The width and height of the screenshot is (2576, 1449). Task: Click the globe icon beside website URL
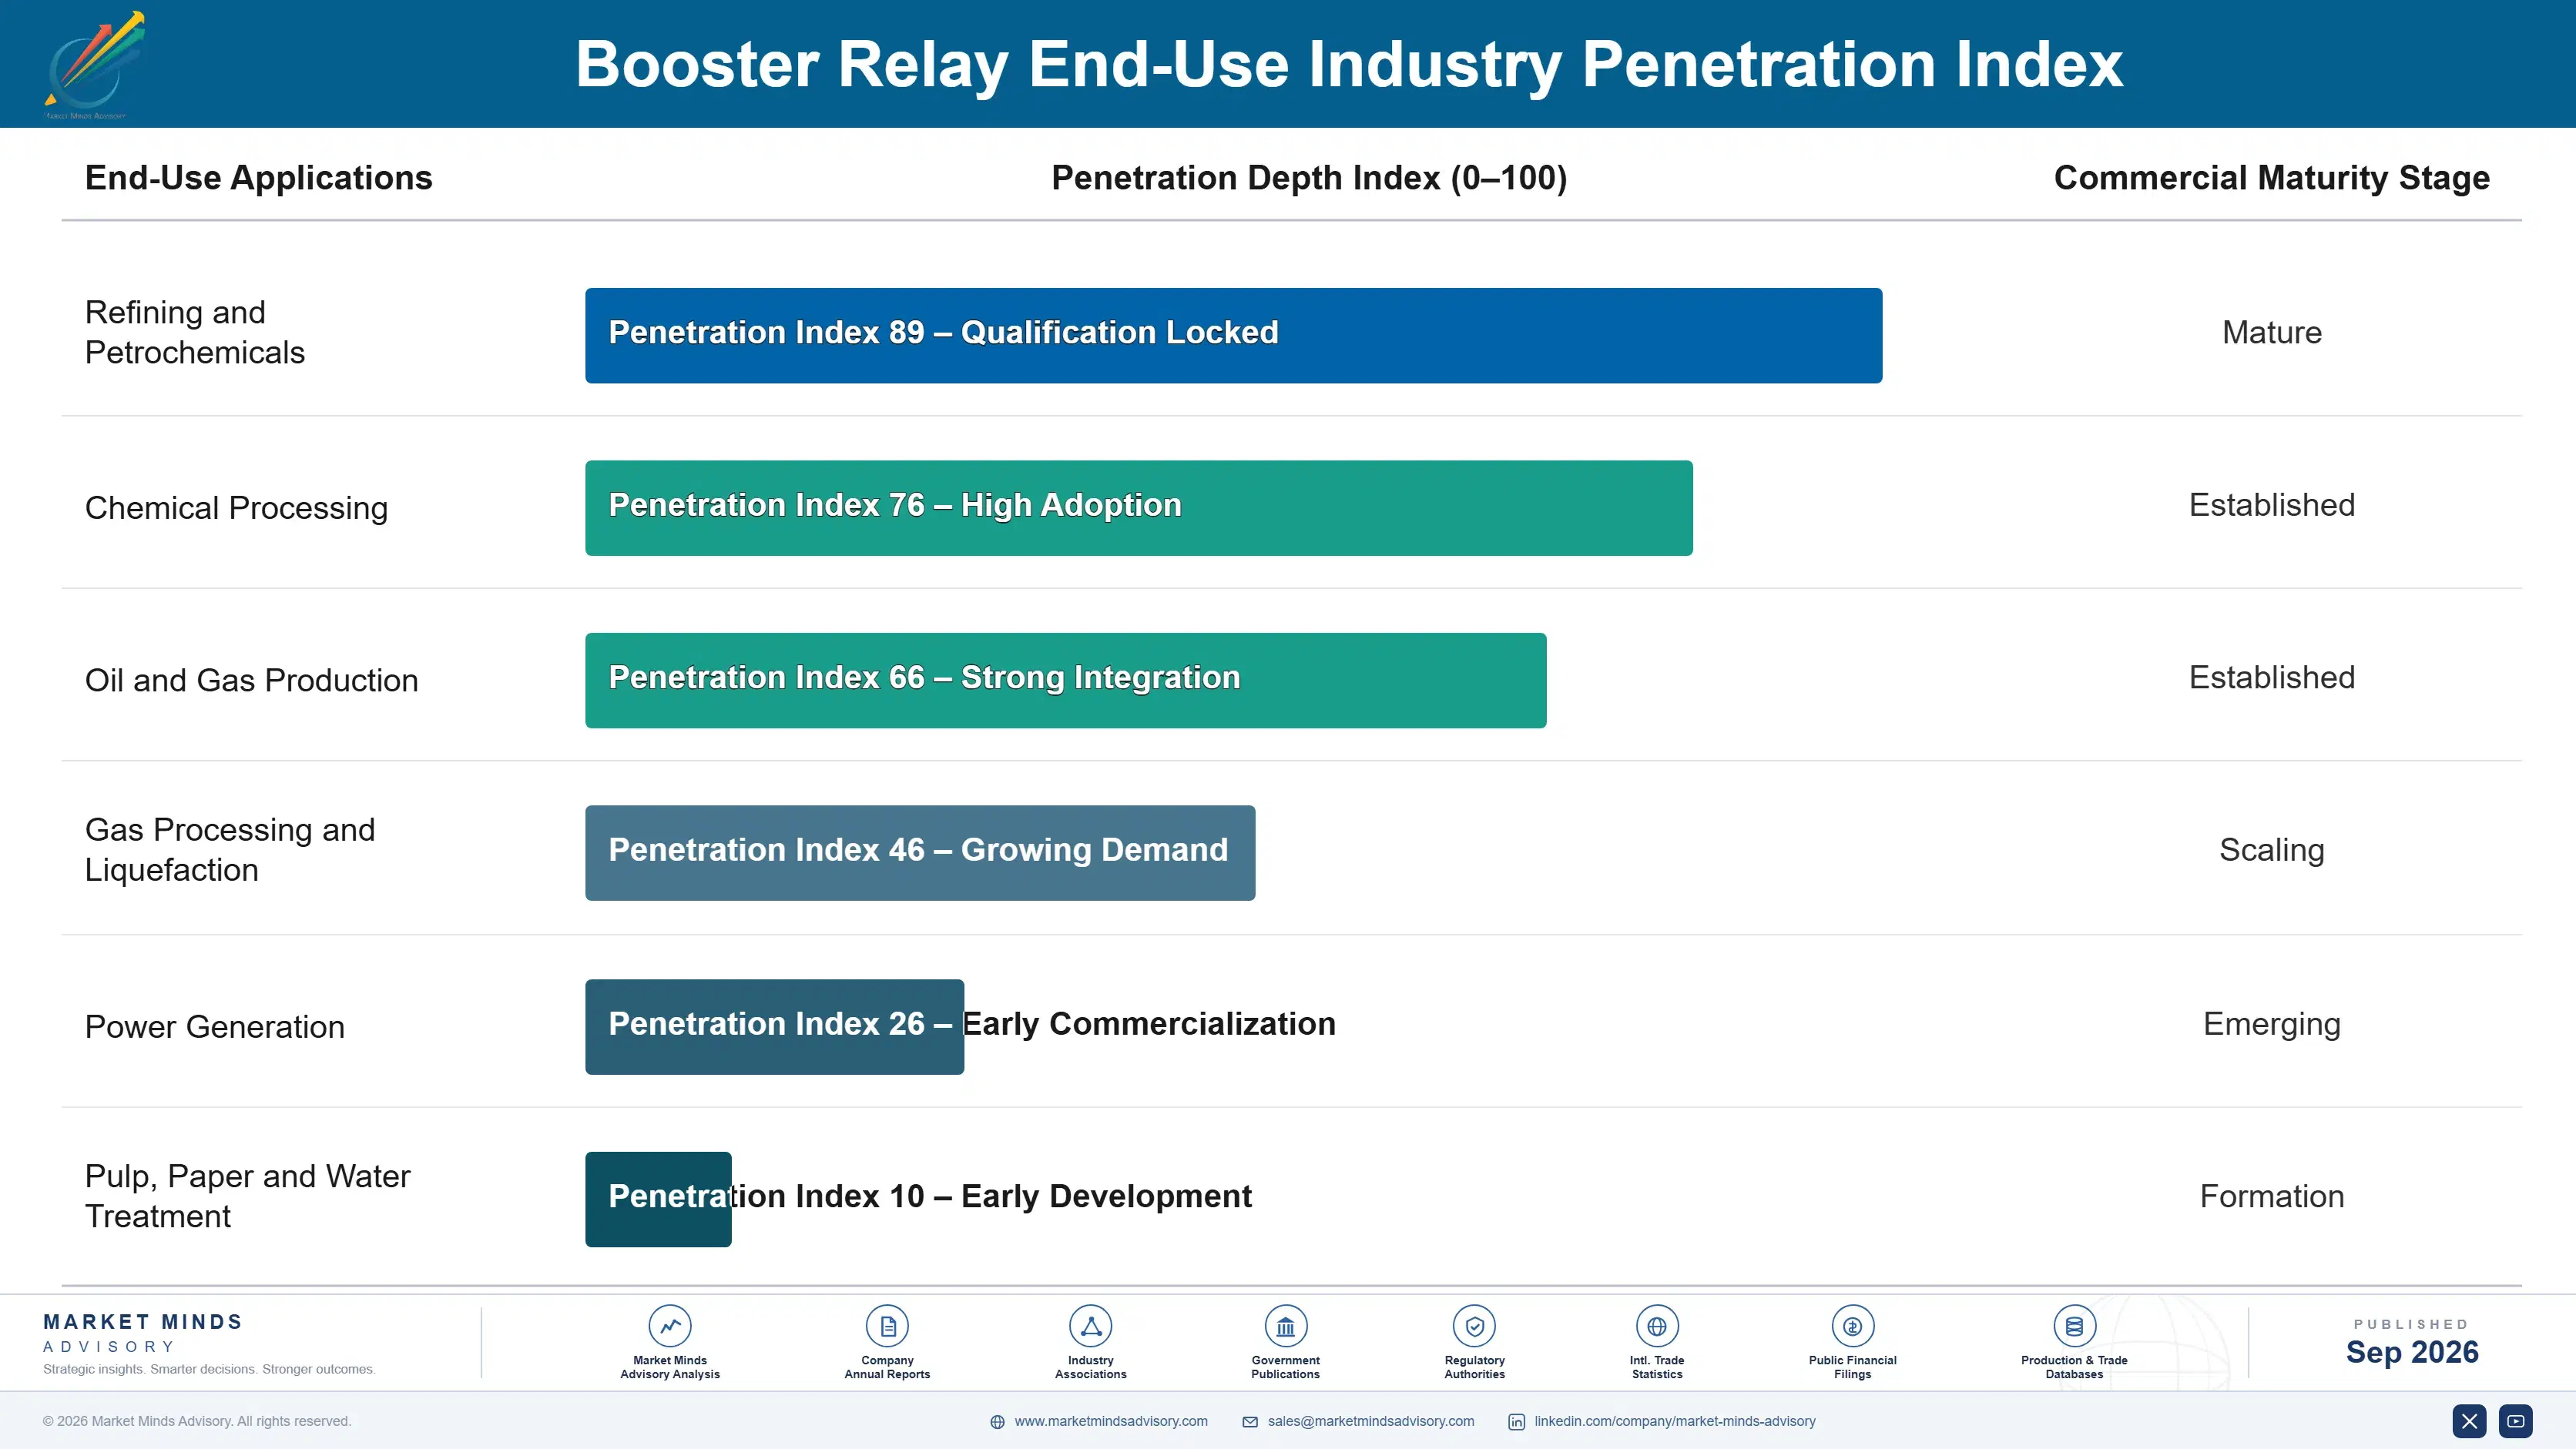[x=997, y=1422]
